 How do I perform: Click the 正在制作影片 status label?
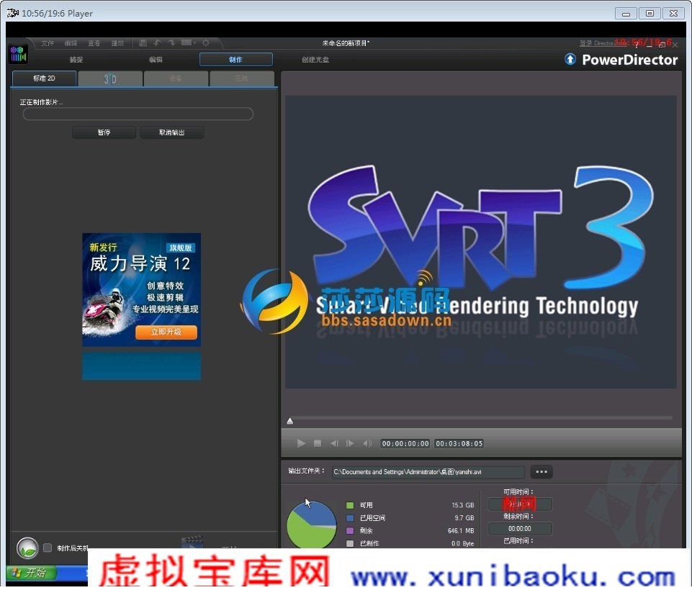(x=41, y=102)
